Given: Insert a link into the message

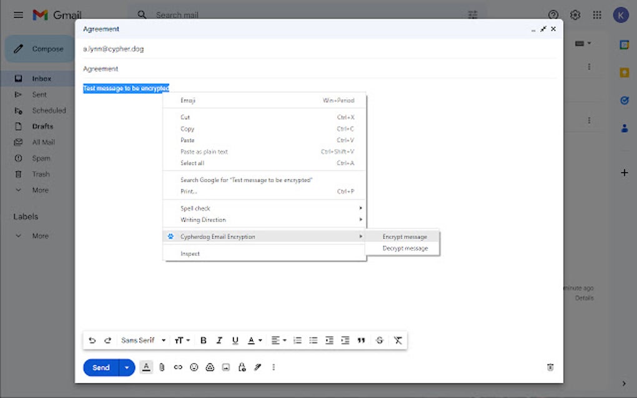Looking at the screenshot, I should (x=177, y=367).
